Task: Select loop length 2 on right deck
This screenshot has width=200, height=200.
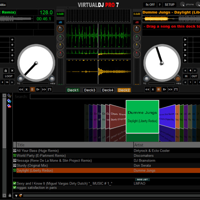Action: 195,82
